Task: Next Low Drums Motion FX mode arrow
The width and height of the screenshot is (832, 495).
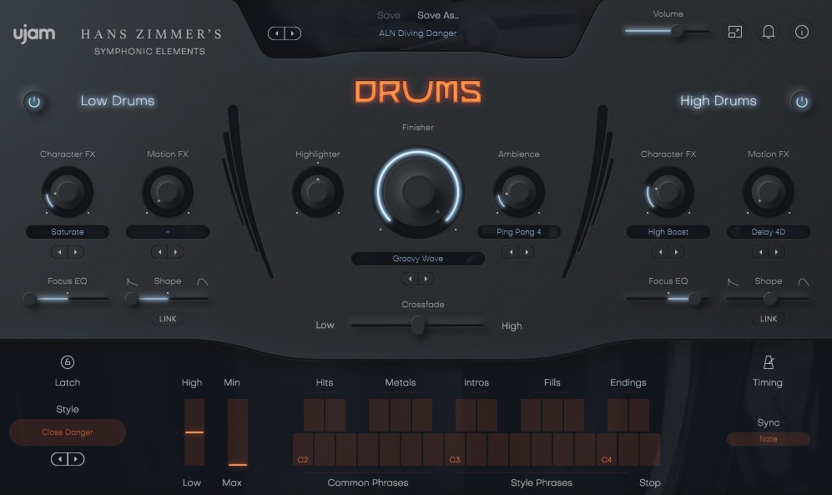Action: tap(175, 252)
